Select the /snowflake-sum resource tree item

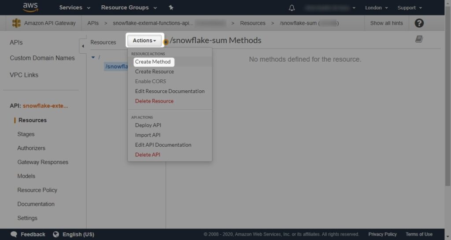116,66
